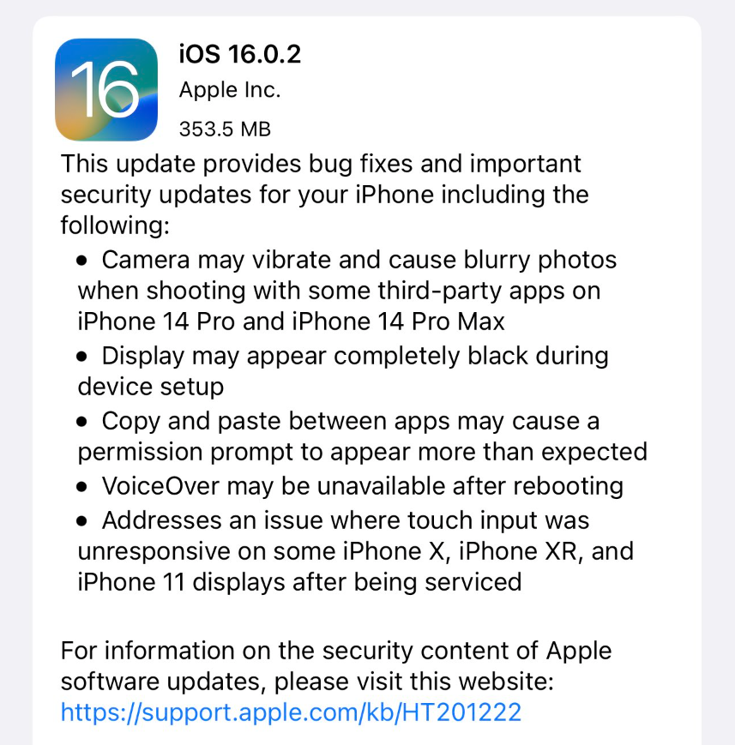Screen dimensions: 735x745
Task: Tap the Apple Inc. developer name
Action: tap(230, 90)
